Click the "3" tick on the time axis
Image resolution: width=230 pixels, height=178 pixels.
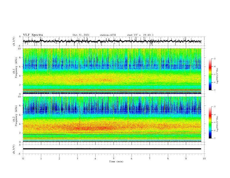[77, 159]
